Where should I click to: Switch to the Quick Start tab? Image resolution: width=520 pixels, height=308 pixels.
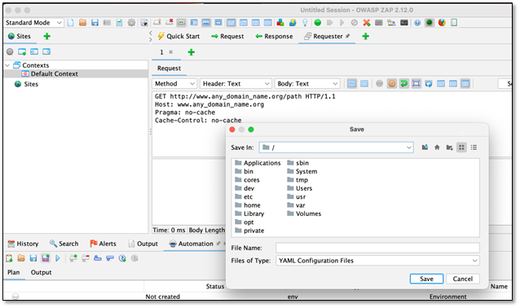[x=178, y=36]
